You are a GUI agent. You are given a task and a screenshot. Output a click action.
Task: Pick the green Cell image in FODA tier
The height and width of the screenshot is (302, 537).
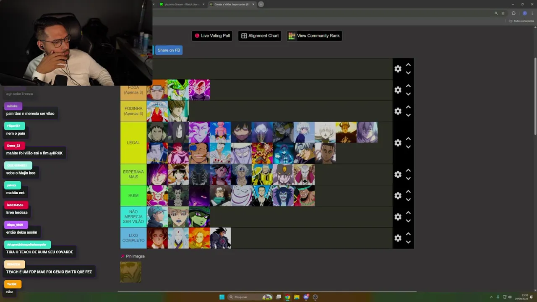point(178,90)
